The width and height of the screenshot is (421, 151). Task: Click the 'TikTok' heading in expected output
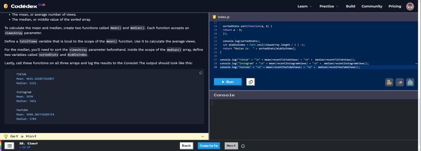pyautogui.click(x=21, y=74)
